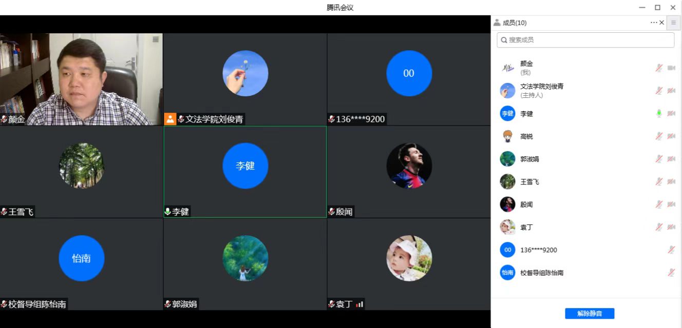Click the muted mic icon for 校督导组陈怡南 in list
Image resolution: width=682 pixels, height=328 pixels.
[671, 273]
